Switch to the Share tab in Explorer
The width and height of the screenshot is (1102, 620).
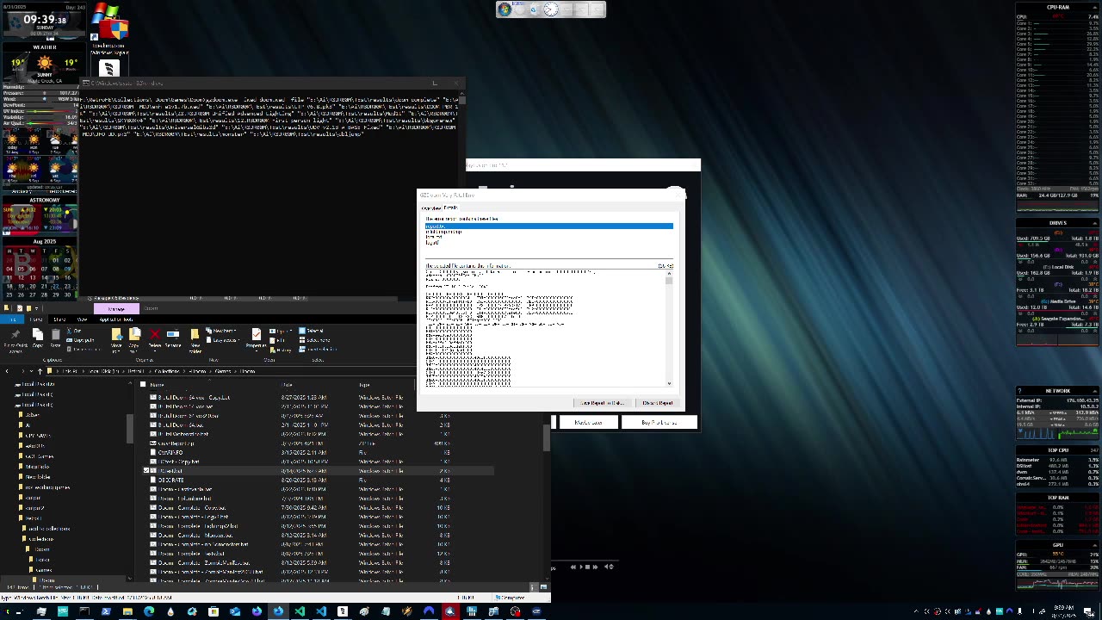pos(59,319)
